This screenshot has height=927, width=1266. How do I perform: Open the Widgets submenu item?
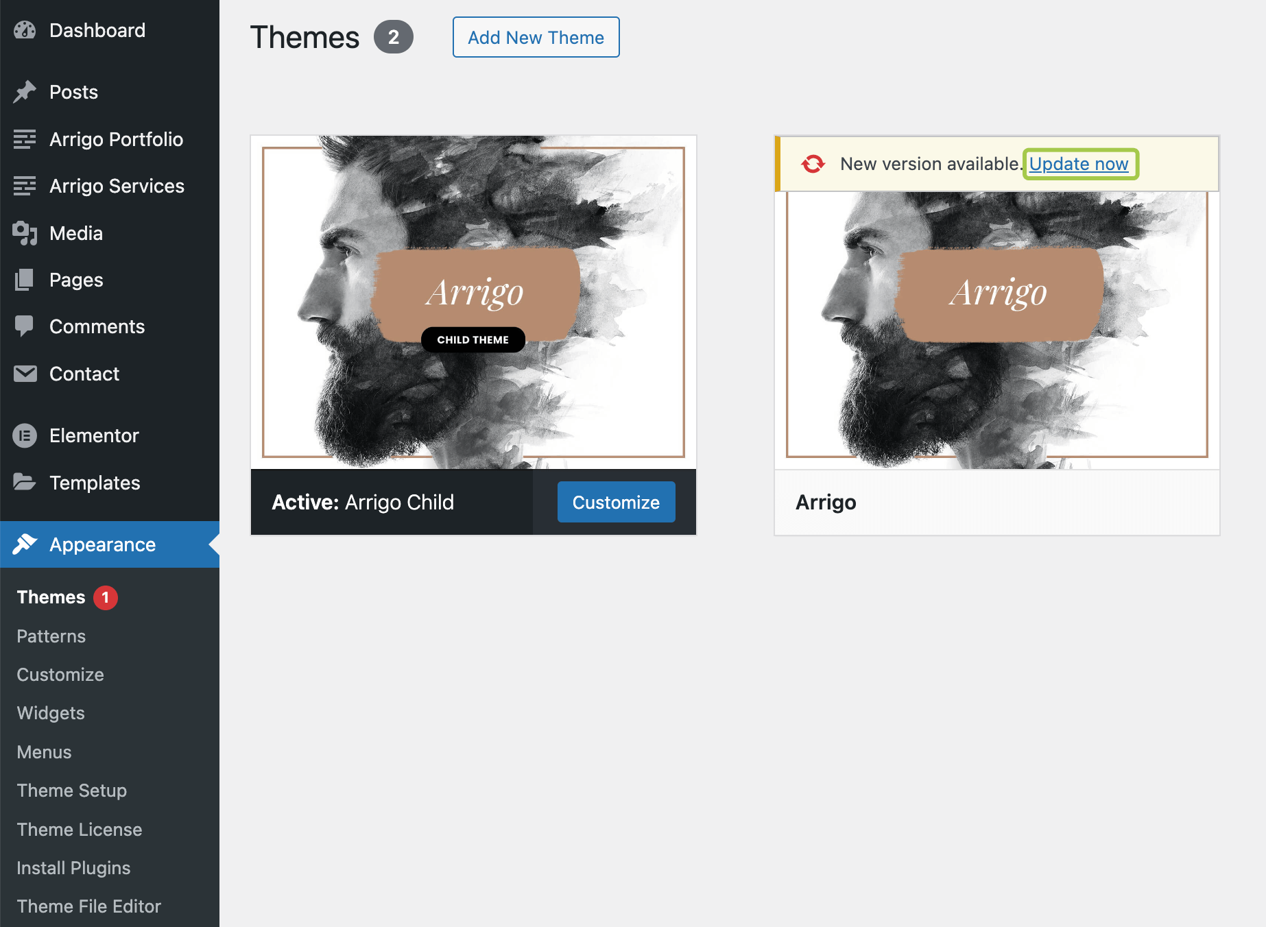(x=51, y=713)
